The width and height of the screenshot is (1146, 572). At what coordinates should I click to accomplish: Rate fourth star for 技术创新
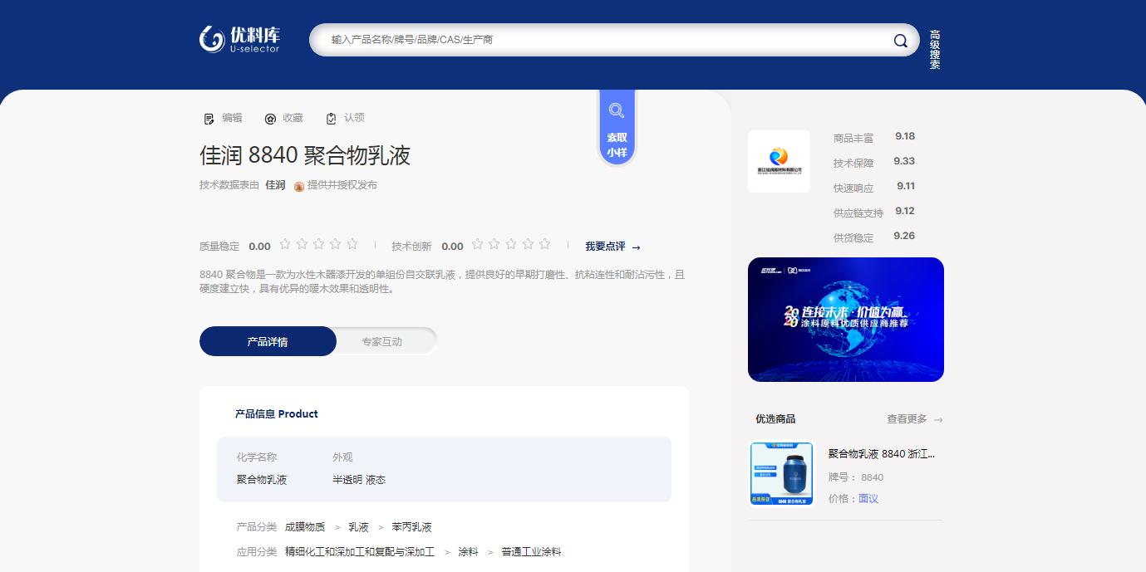[528, 244]
